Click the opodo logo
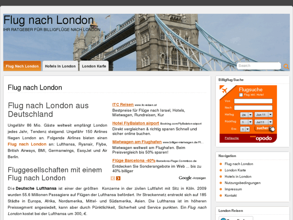 (x=261, y=138)
